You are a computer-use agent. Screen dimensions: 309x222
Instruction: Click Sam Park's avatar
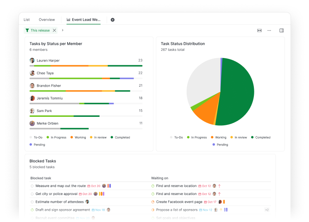pos(32,111)
